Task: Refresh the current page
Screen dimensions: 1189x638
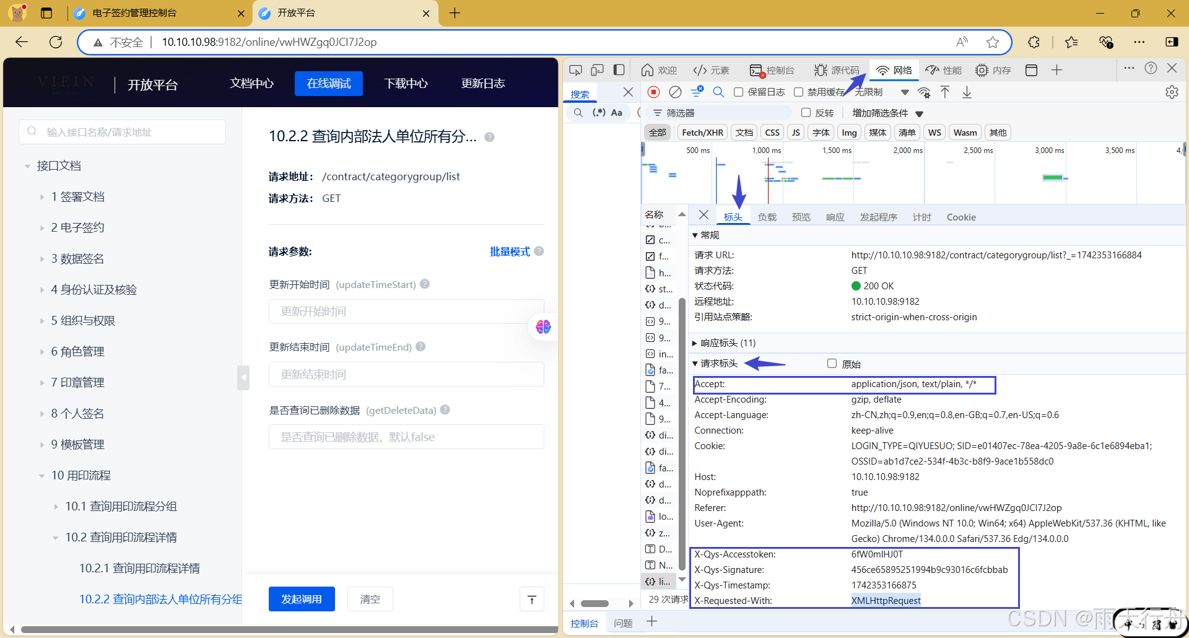Action: (x=56, y=42)
